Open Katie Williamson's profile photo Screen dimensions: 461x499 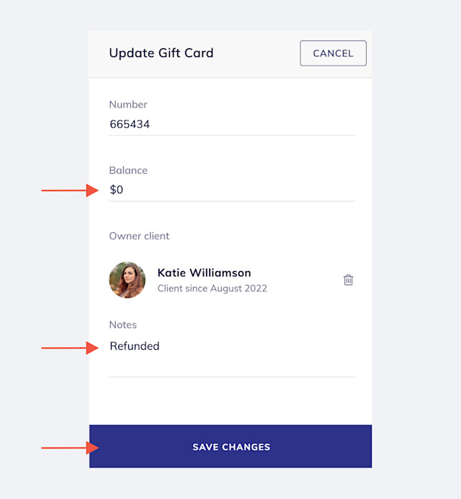(x=127, y=280)
